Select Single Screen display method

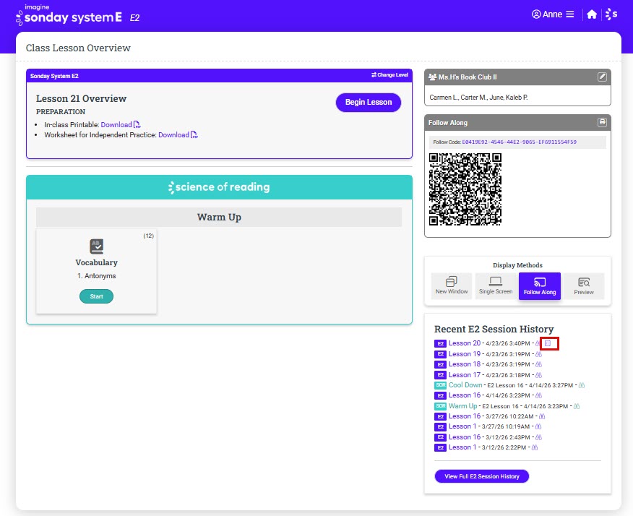pos(495,286)
